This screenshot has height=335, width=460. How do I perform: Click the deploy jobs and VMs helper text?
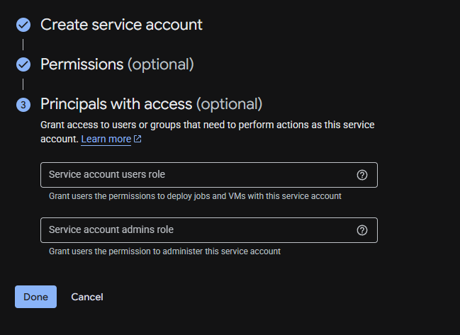pyautogui.click(x=195, y=196)
